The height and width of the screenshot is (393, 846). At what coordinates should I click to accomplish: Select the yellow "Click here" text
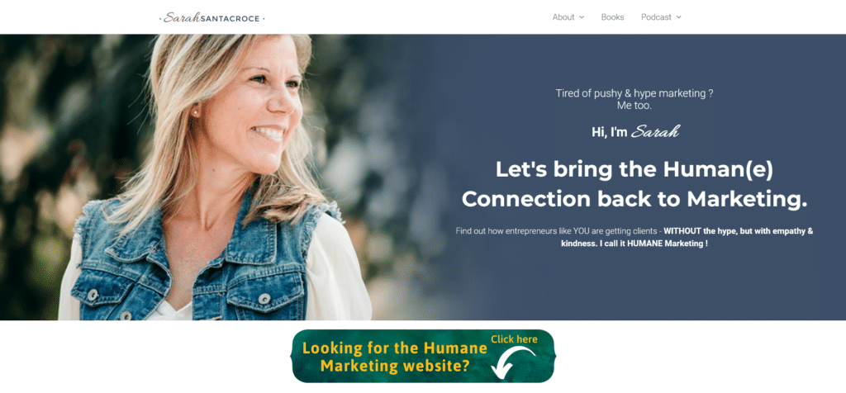point(514,339)
